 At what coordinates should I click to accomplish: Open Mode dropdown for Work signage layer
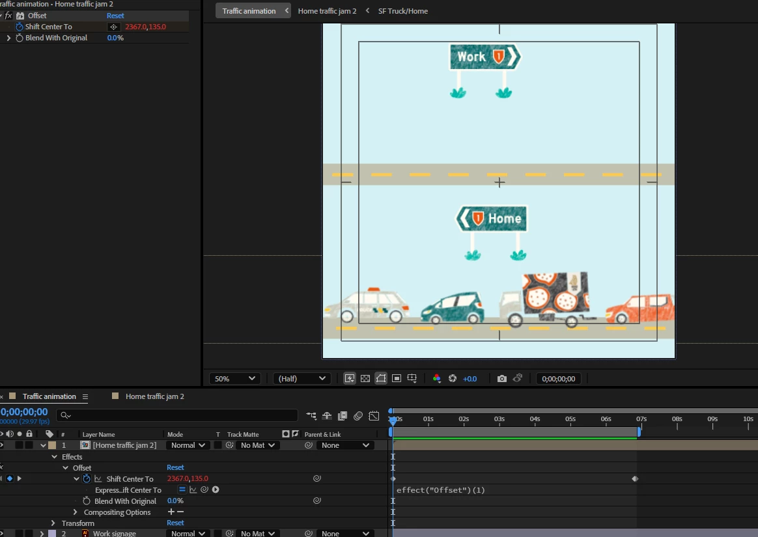tap(188, 533)
